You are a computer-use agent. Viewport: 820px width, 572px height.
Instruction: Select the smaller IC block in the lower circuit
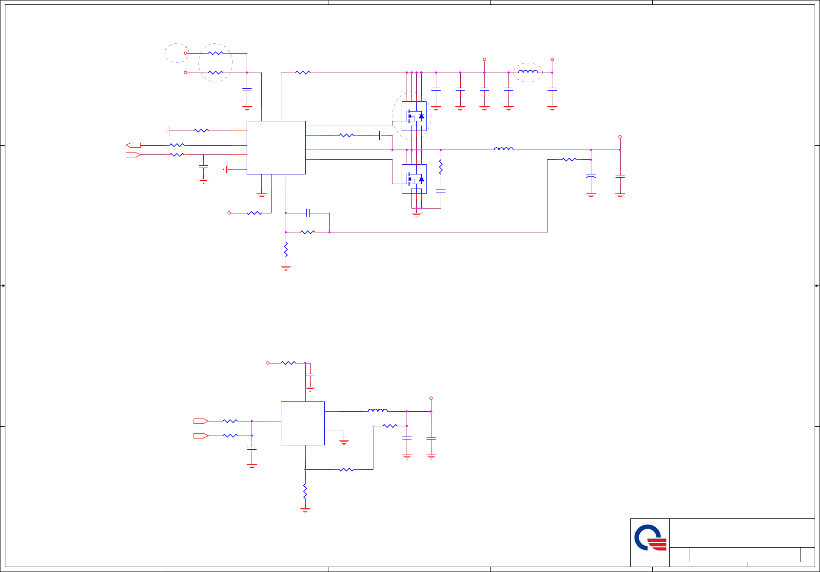point(303,423)
